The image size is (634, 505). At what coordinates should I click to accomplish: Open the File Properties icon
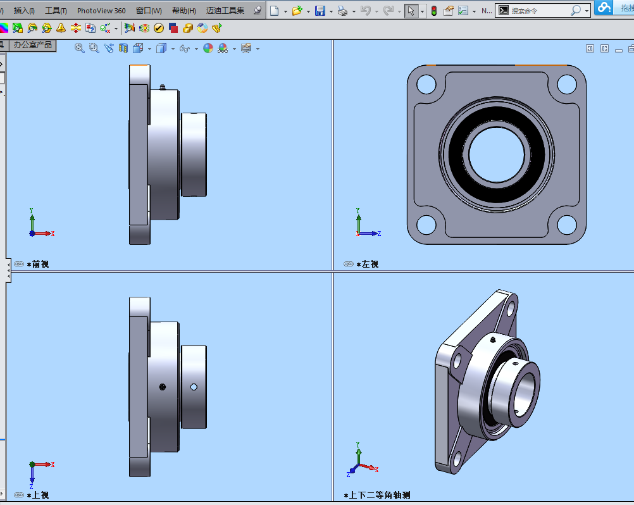pos(449,11)
